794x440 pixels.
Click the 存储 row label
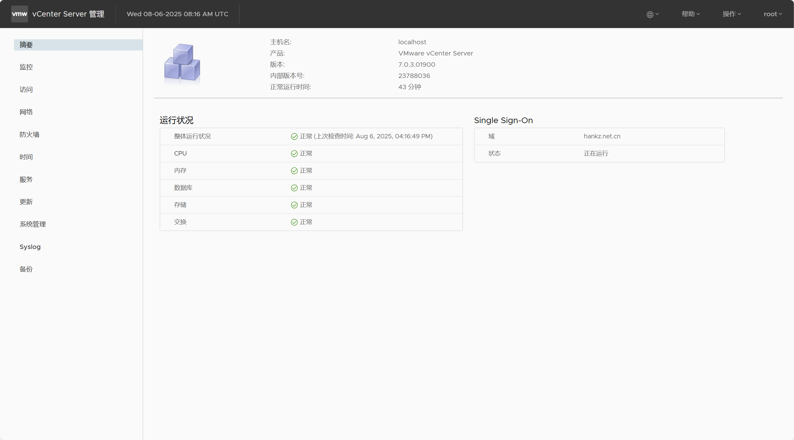[180, 205]
